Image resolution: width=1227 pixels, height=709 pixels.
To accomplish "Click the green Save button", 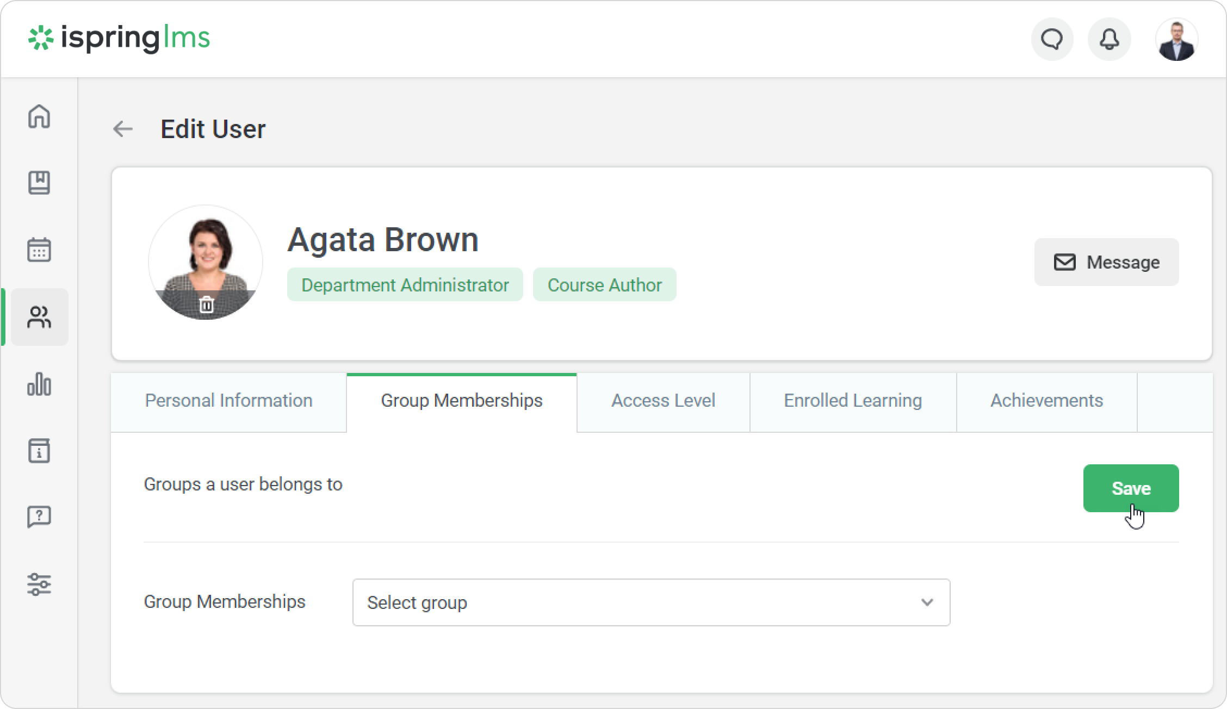I will tap(1131, 488).
